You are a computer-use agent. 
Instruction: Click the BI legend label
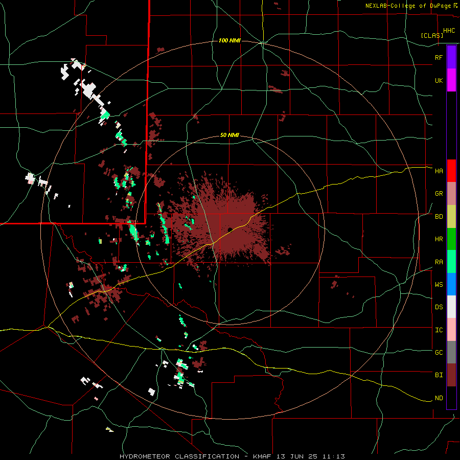[x=439, y=375]
